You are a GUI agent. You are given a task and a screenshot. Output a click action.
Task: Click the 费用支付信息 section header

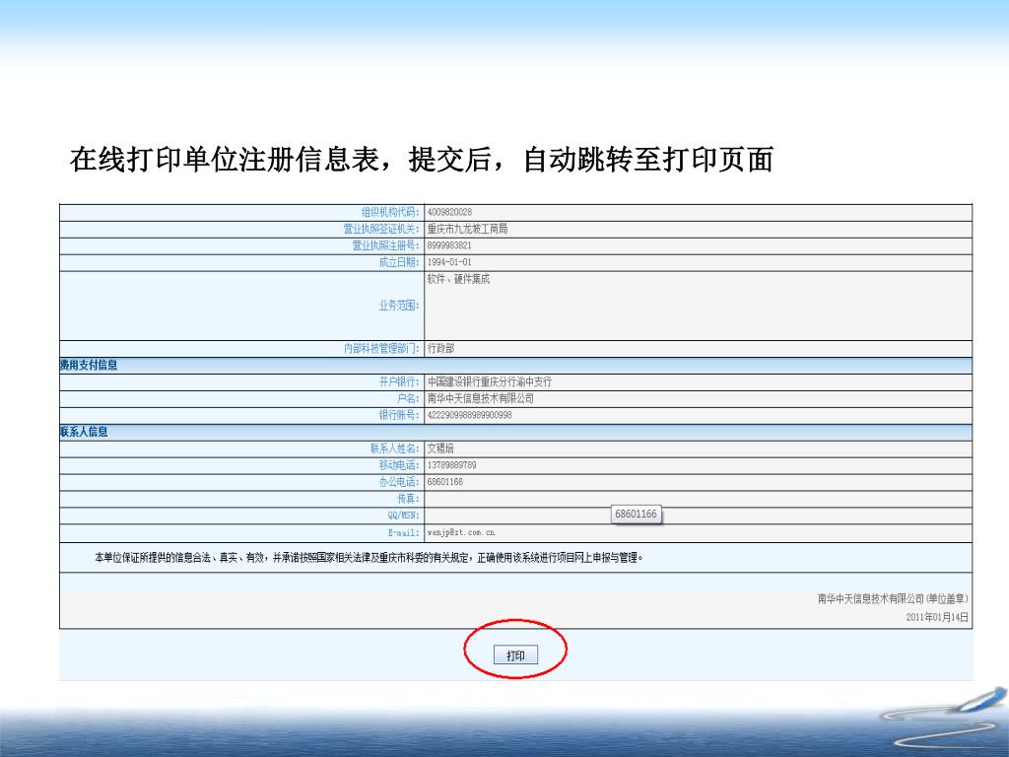tap(89, 366)
